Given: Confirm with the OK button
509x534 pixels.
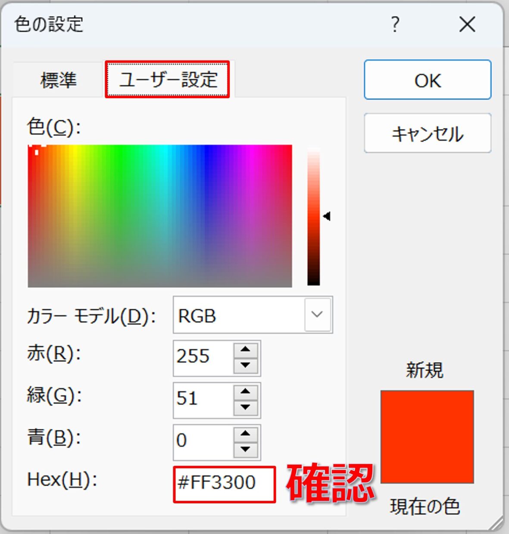Looking at the screenshot, I should pos(428,80).
